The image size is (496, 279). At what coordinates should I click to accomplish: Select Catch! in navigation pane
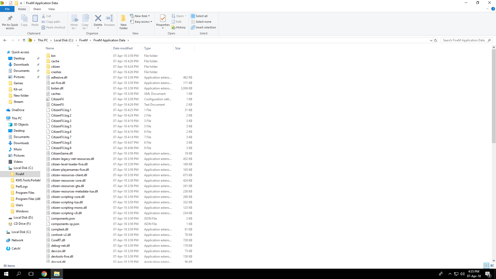pyautogui.click(x=16, y=249)
